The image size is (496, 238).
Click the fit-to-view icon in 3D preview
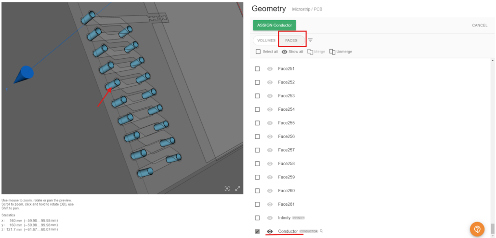pyautogui.click(x=227, y=188)
